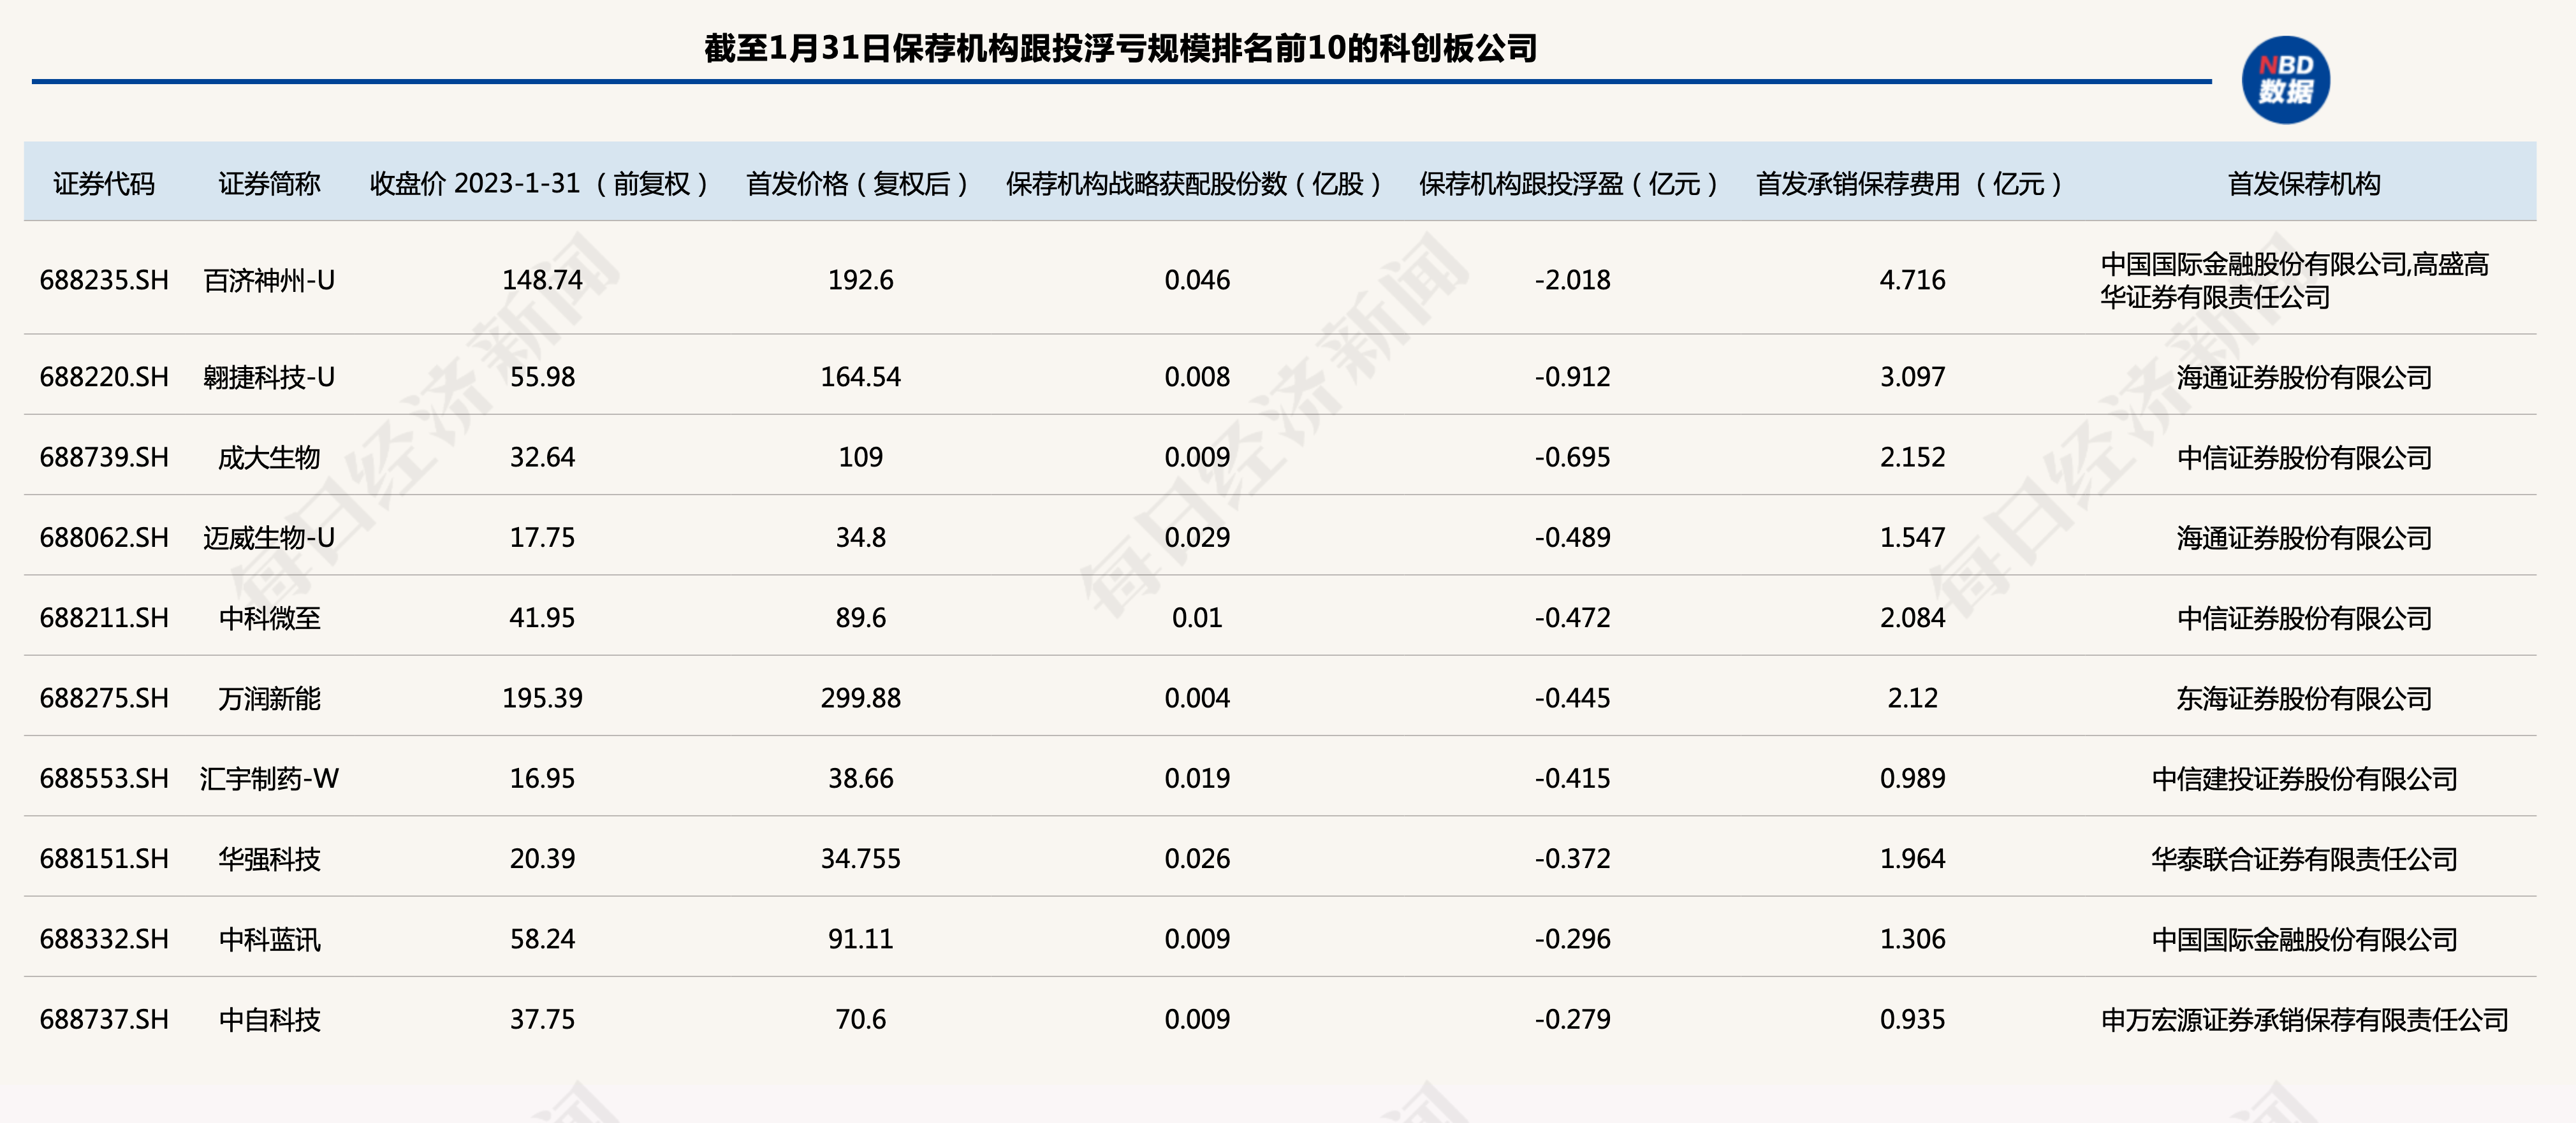Click closing price 148.74
The height and width of the screenshot is (1123, 2576).
542,280
